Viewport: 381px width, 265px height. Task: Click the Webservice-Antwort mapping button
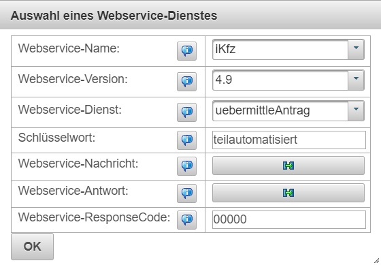pyautogui.click(x=288, y=193)
